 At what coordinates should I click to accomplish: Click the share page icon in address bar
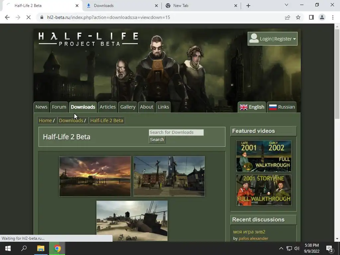point(288,17)
